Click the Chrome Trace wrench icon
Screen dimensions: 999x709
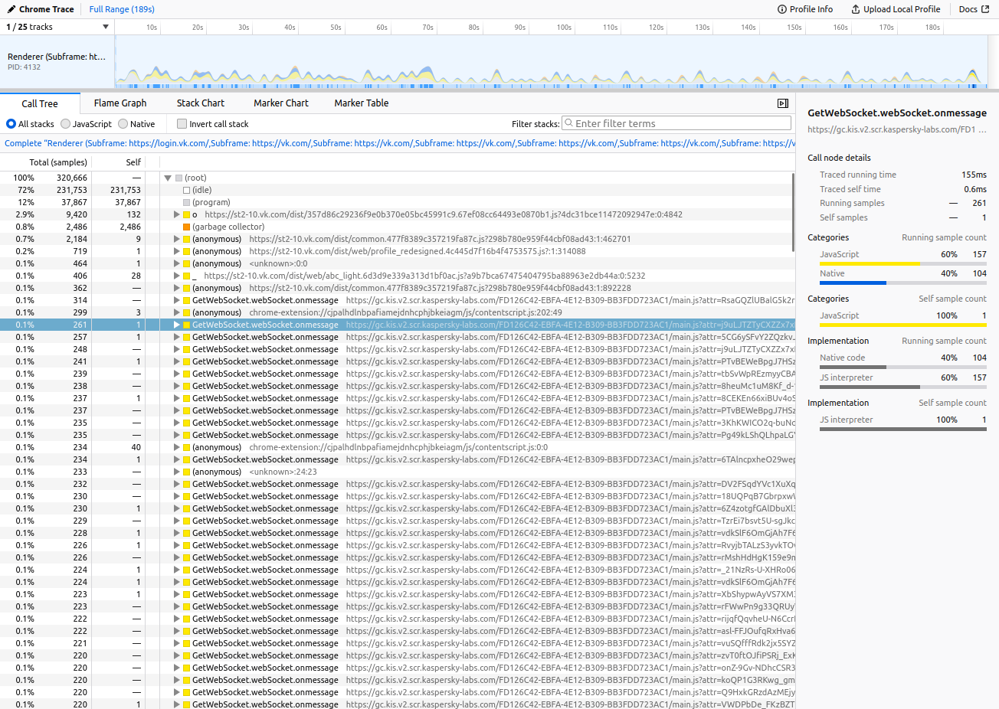tap(11, 9)
